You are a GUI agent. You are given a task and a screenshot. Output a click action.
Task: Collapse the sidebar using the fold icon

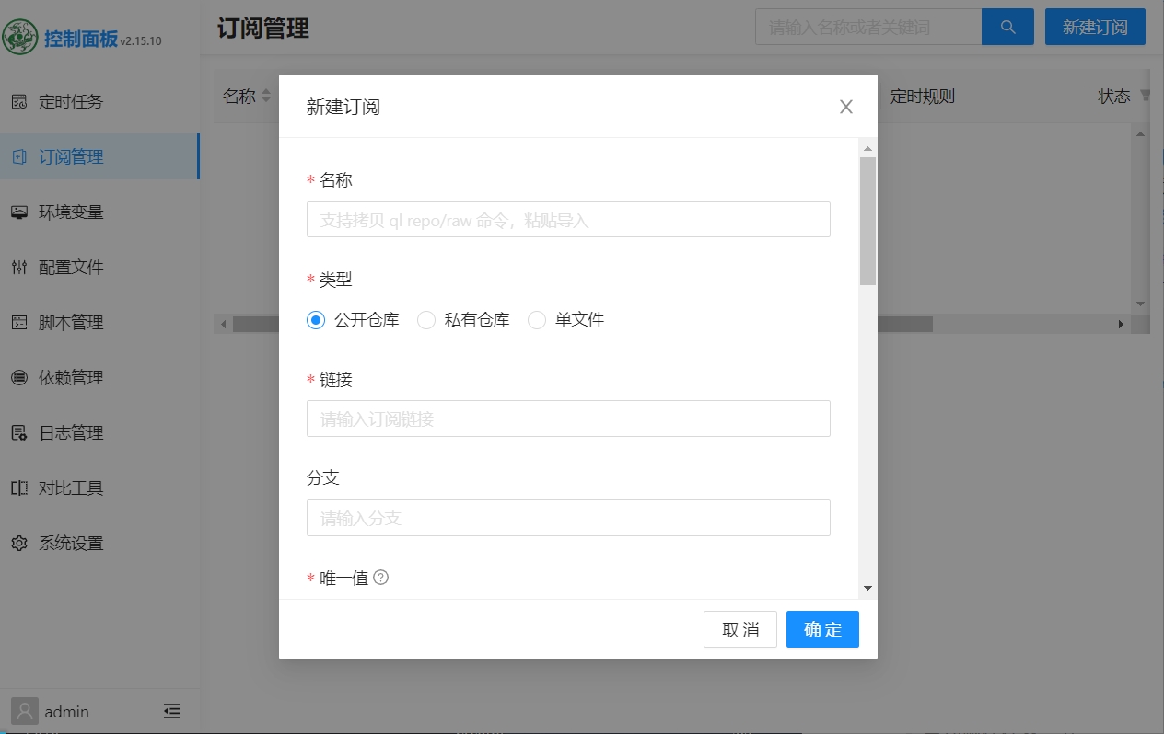(172, 711)
